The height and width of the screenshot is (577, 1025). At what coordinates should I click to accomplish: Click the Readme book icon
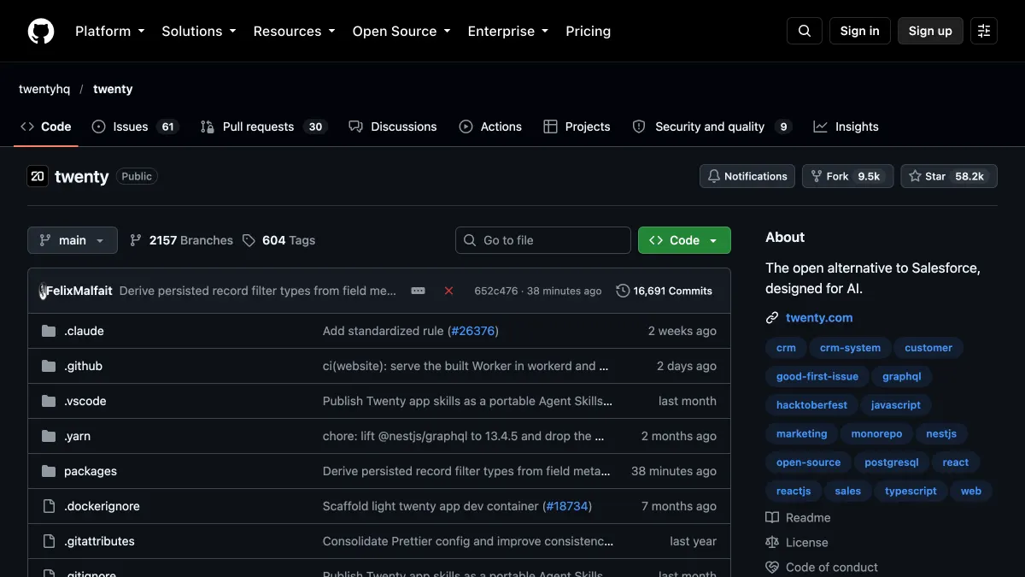coord(772,517)
